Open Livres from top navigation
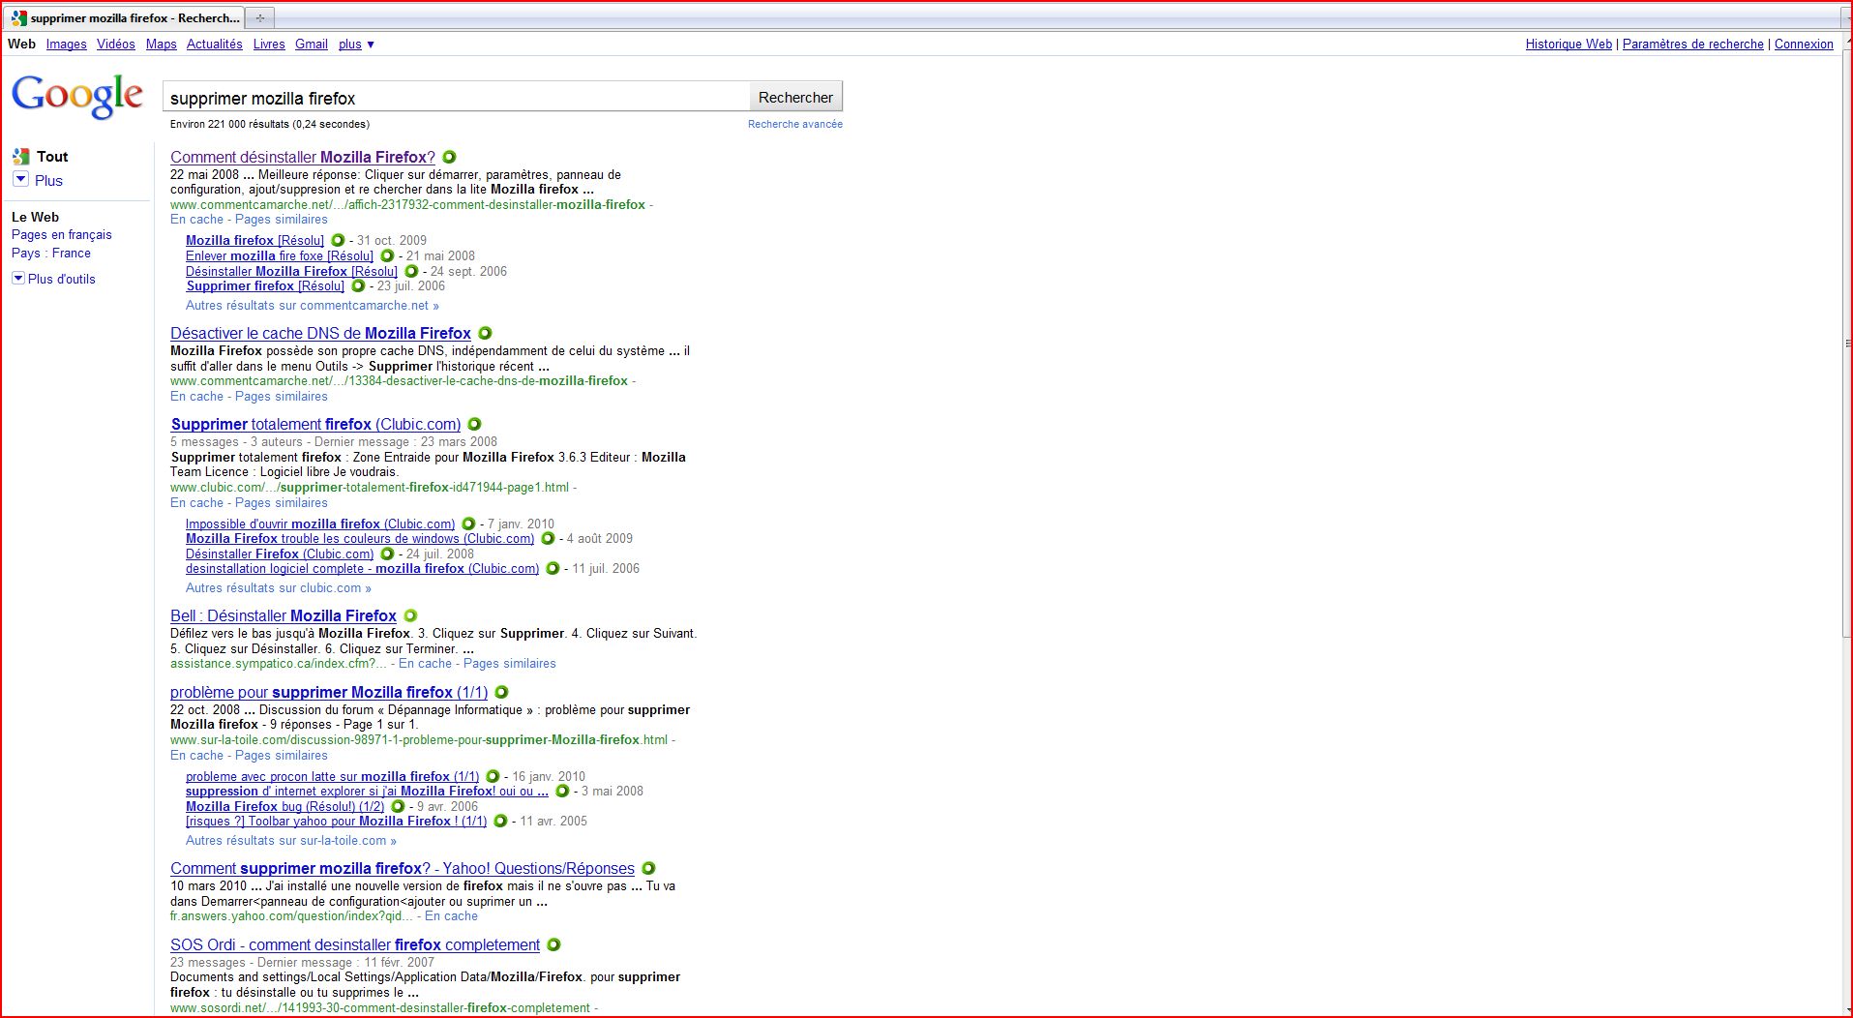 269,45
